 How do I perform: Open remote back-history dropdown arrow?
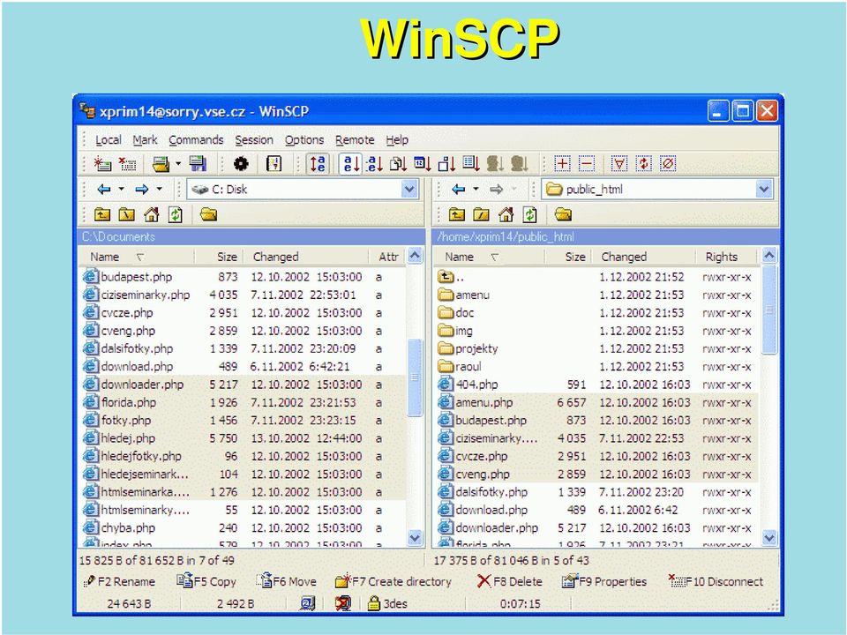pyautogui.click(x=476, y=189)
